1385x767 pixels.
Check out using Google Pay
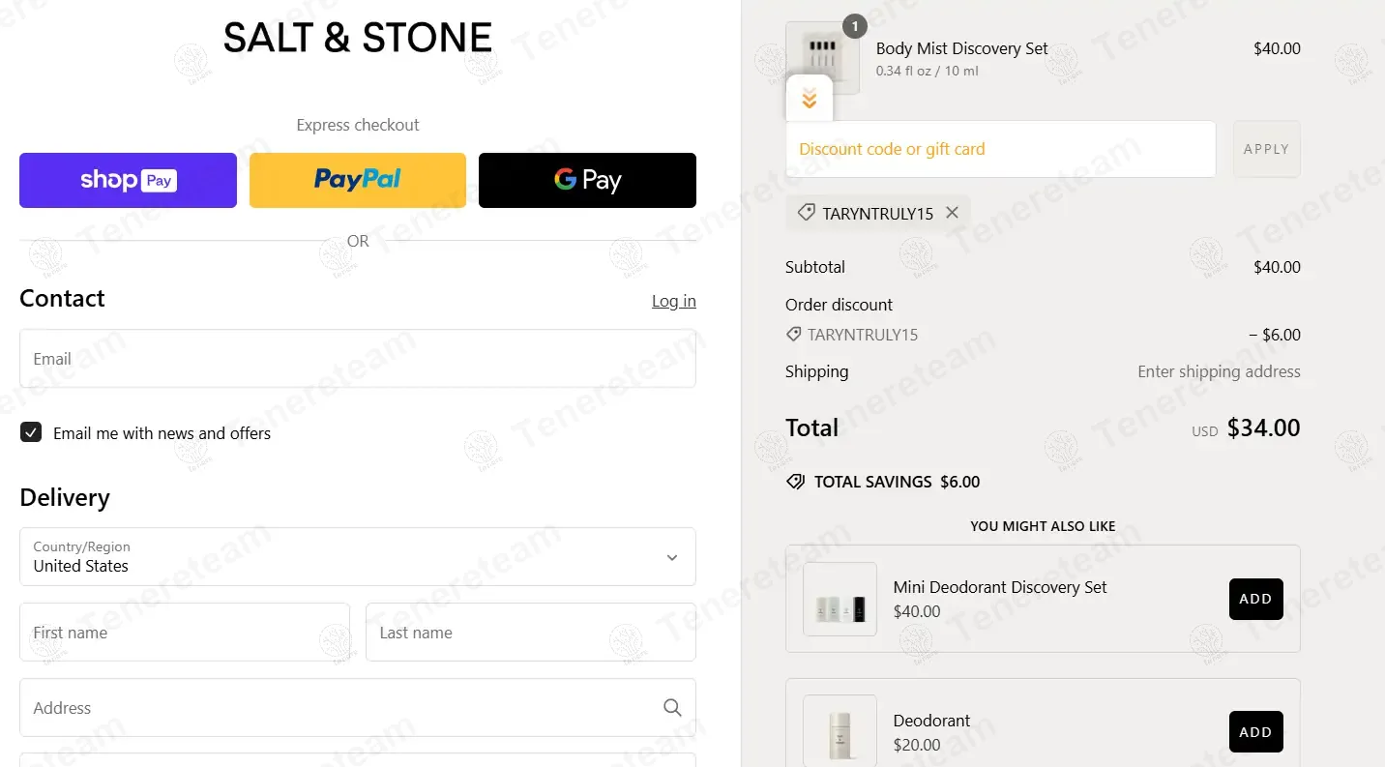tap(587, 180)
